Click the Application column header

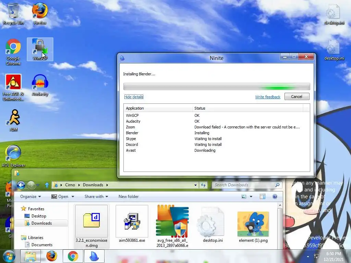158,108
